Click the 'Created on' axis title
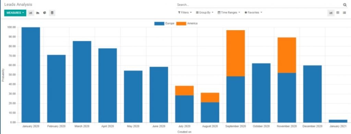351x134 pixels. 184,132
